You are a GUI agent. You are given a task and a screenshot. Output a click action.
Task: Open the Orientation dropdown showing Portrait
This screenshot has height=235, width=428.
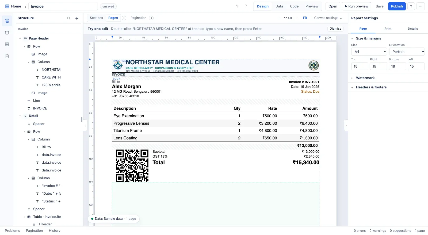tap(407, 52)
